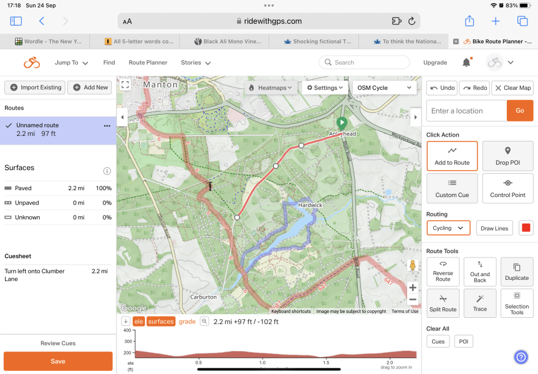538x374 pixels.
Task: Select Add to Route click action
Action: coord(452,156)
